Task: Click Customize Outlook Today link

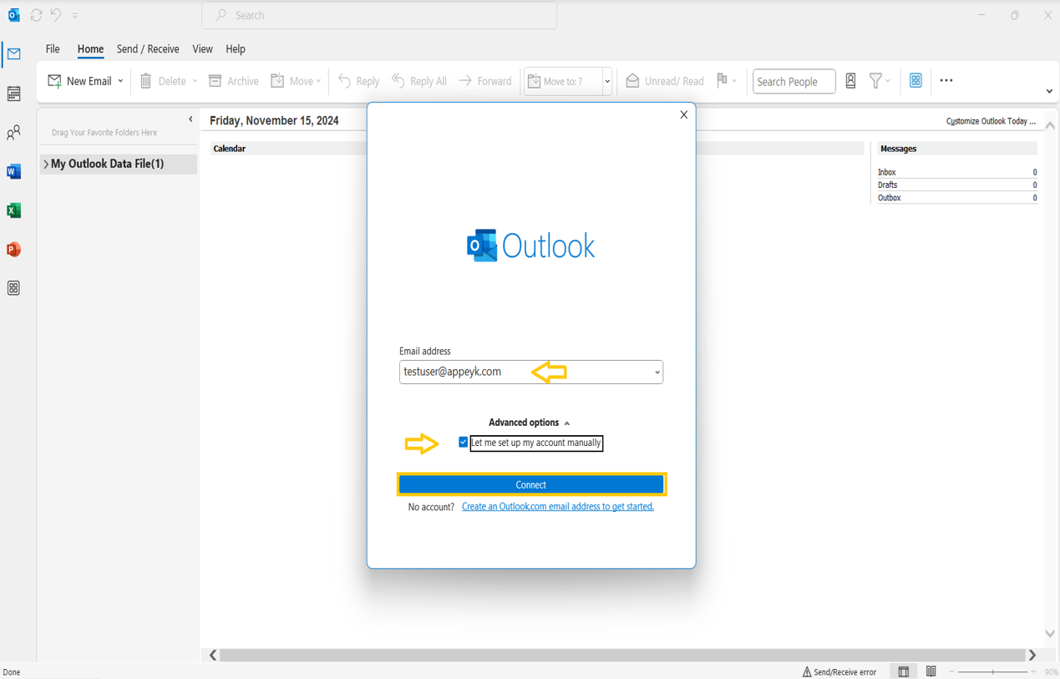Action: click(x=991, y=121)
